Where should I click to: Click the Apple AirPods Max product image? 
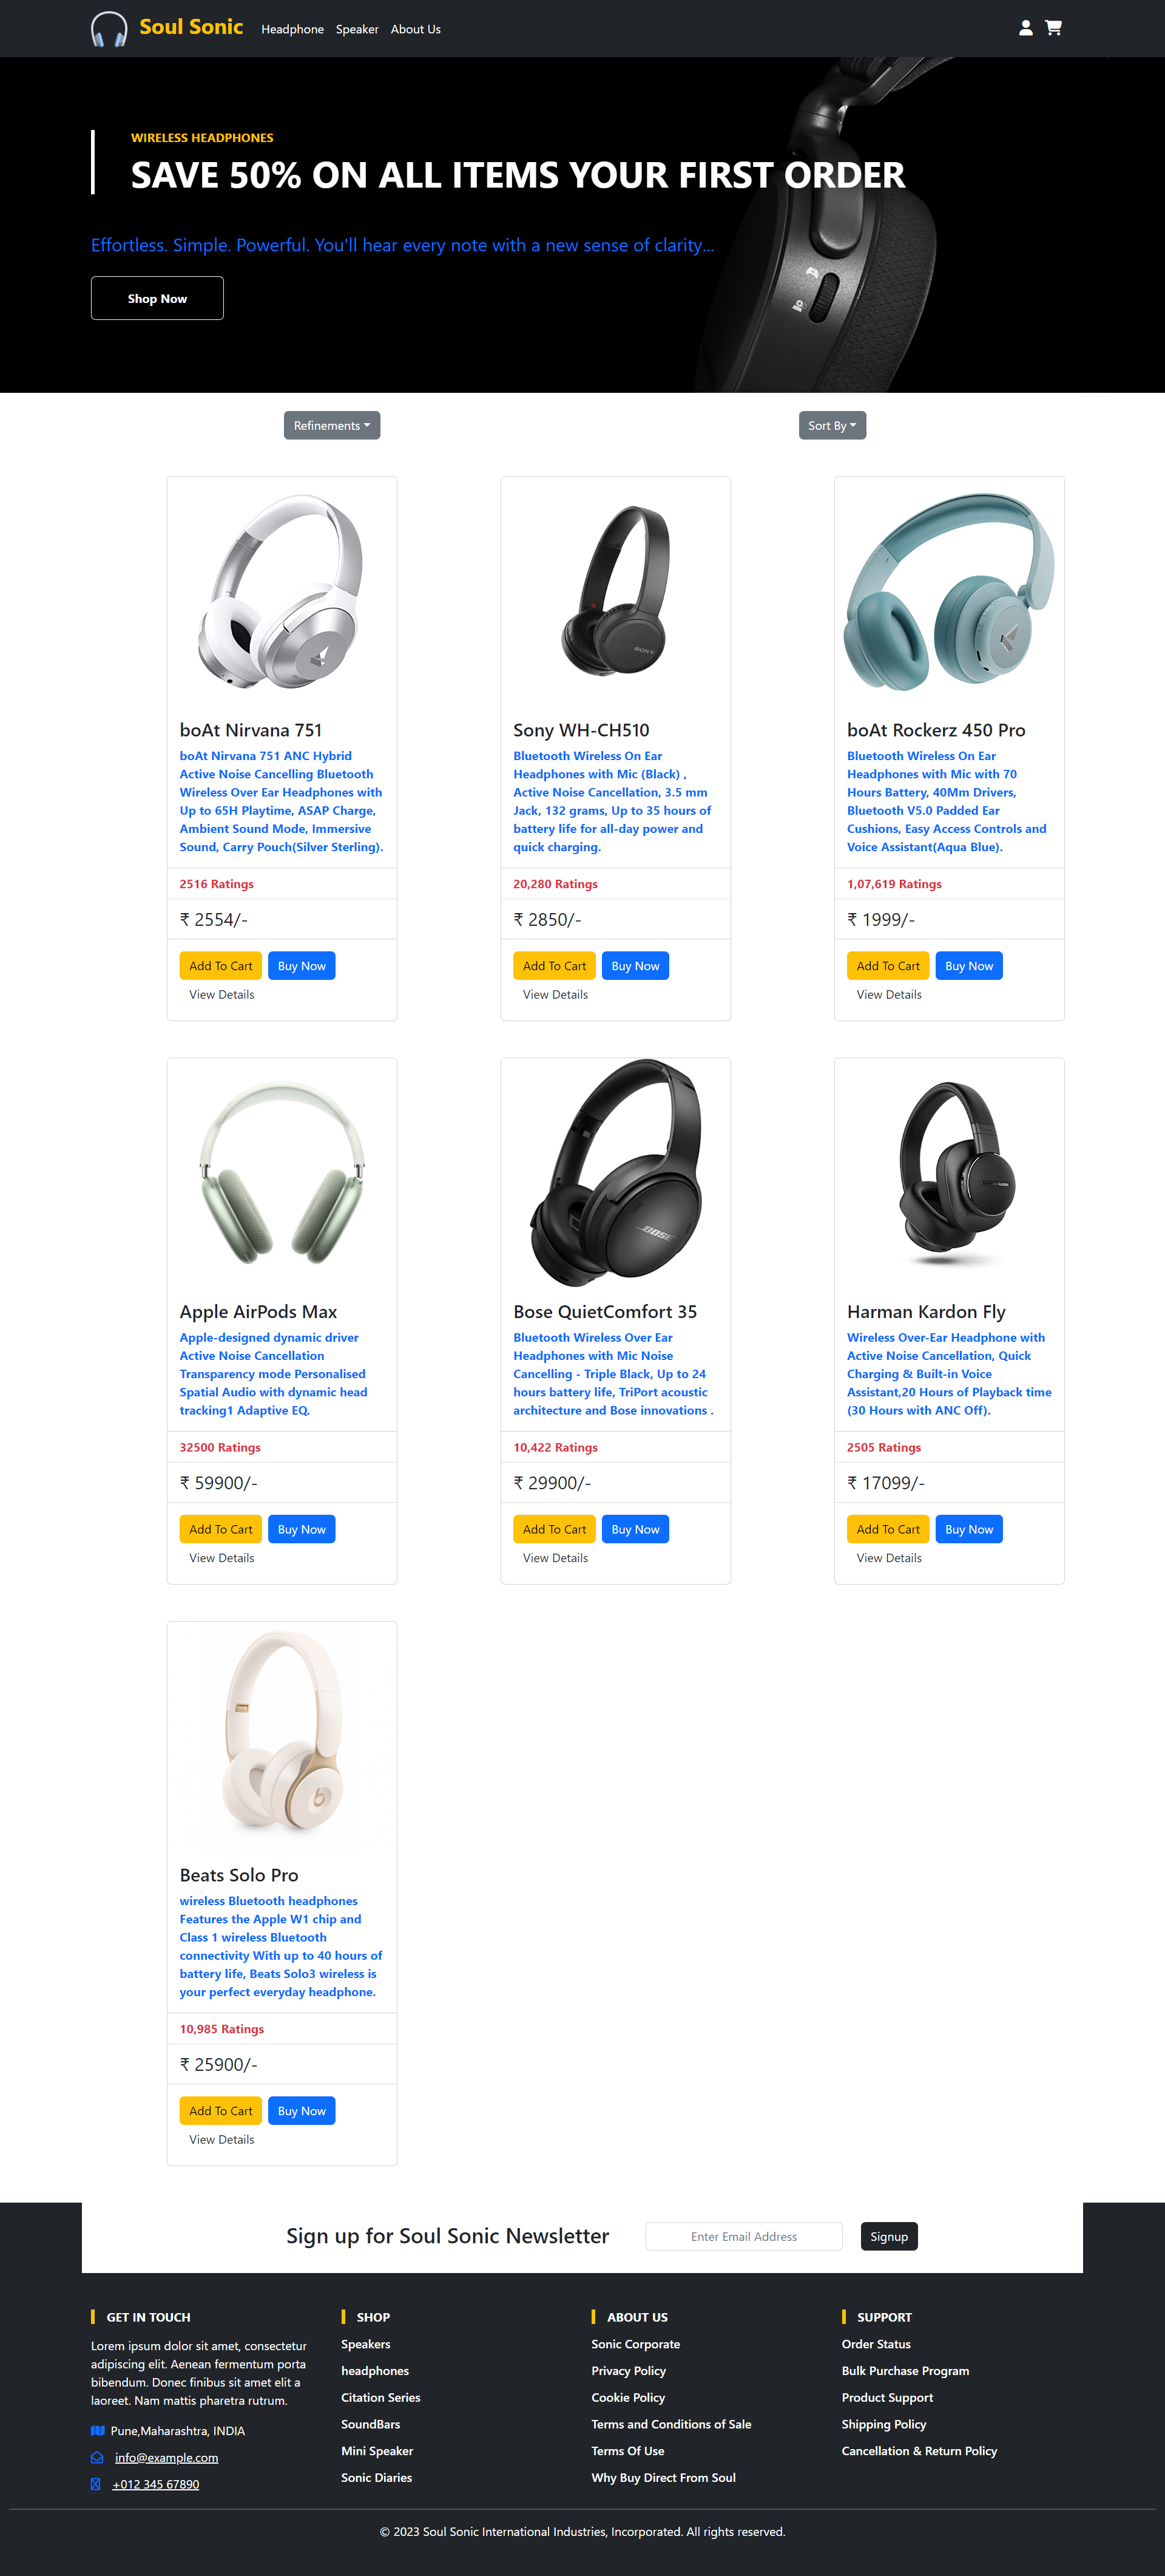point(282,1173)
